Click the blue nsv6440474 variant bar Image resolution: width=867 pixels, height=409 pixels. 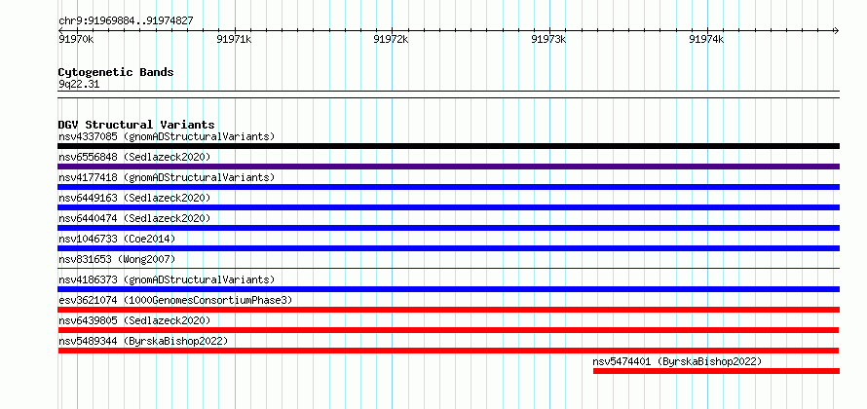[x=448, y=228]
